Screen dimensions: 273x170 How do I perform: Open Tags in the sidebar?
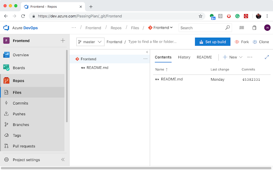point(17,135)
